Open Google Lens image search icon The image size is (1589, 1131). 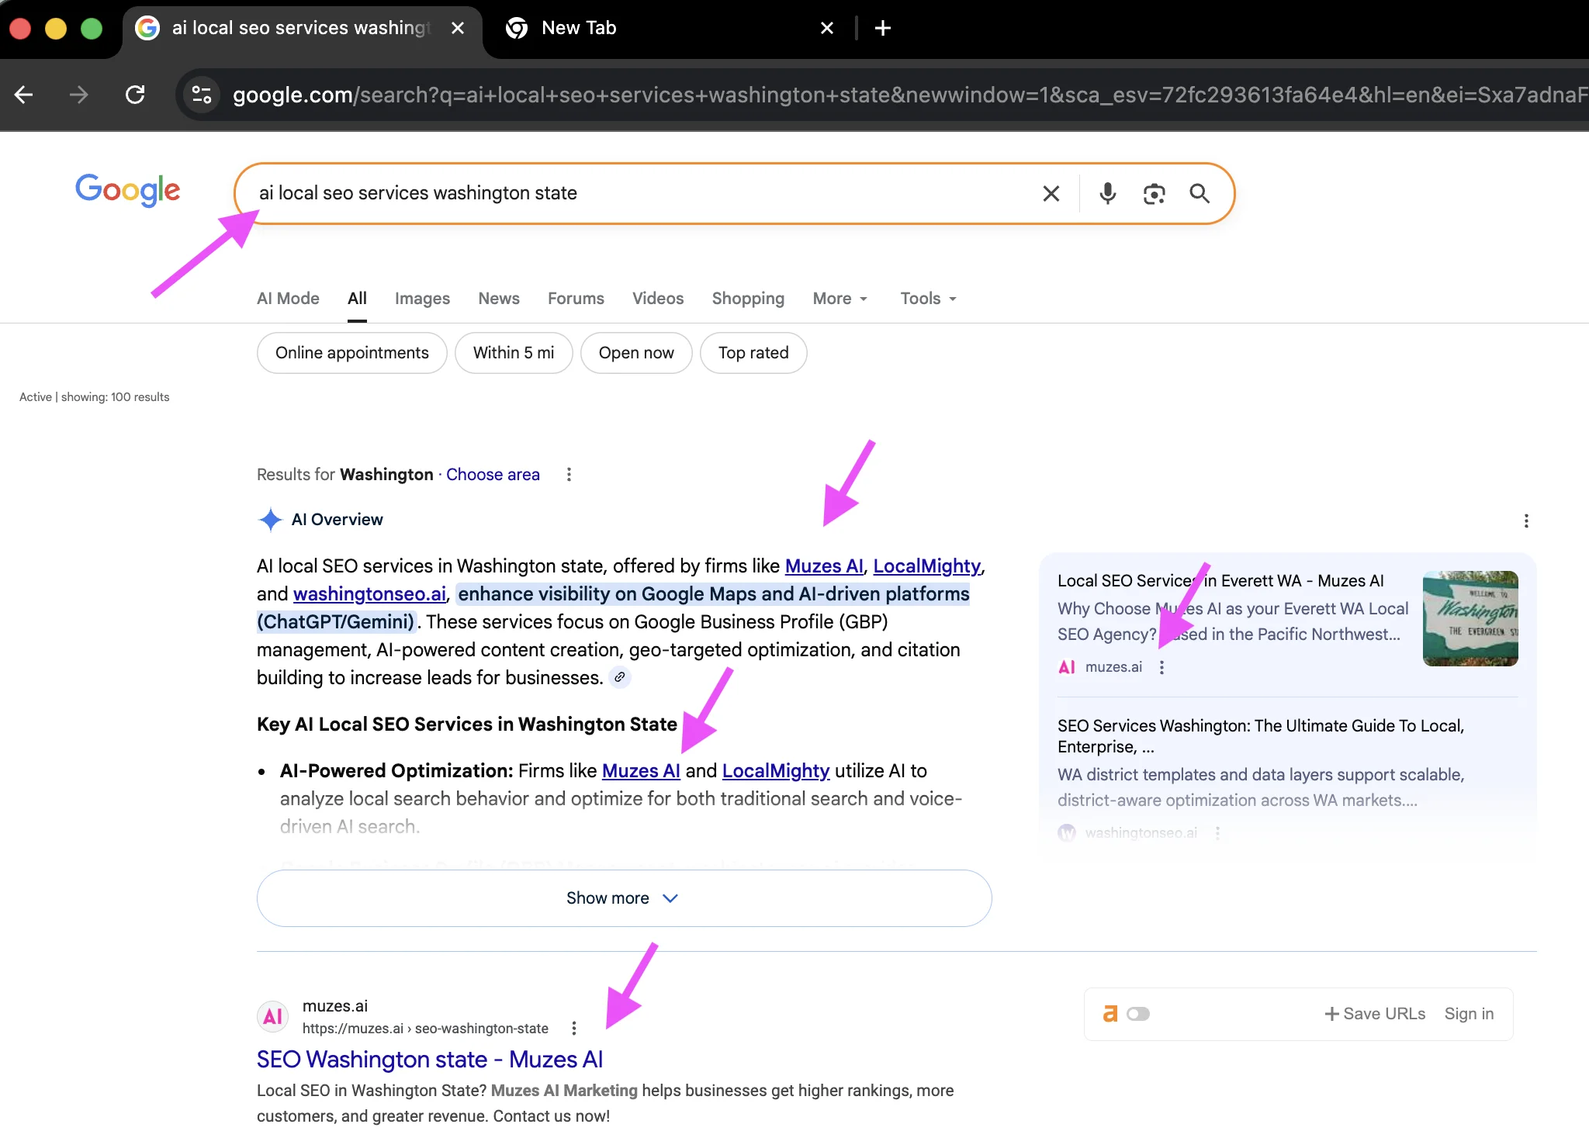1154,193
